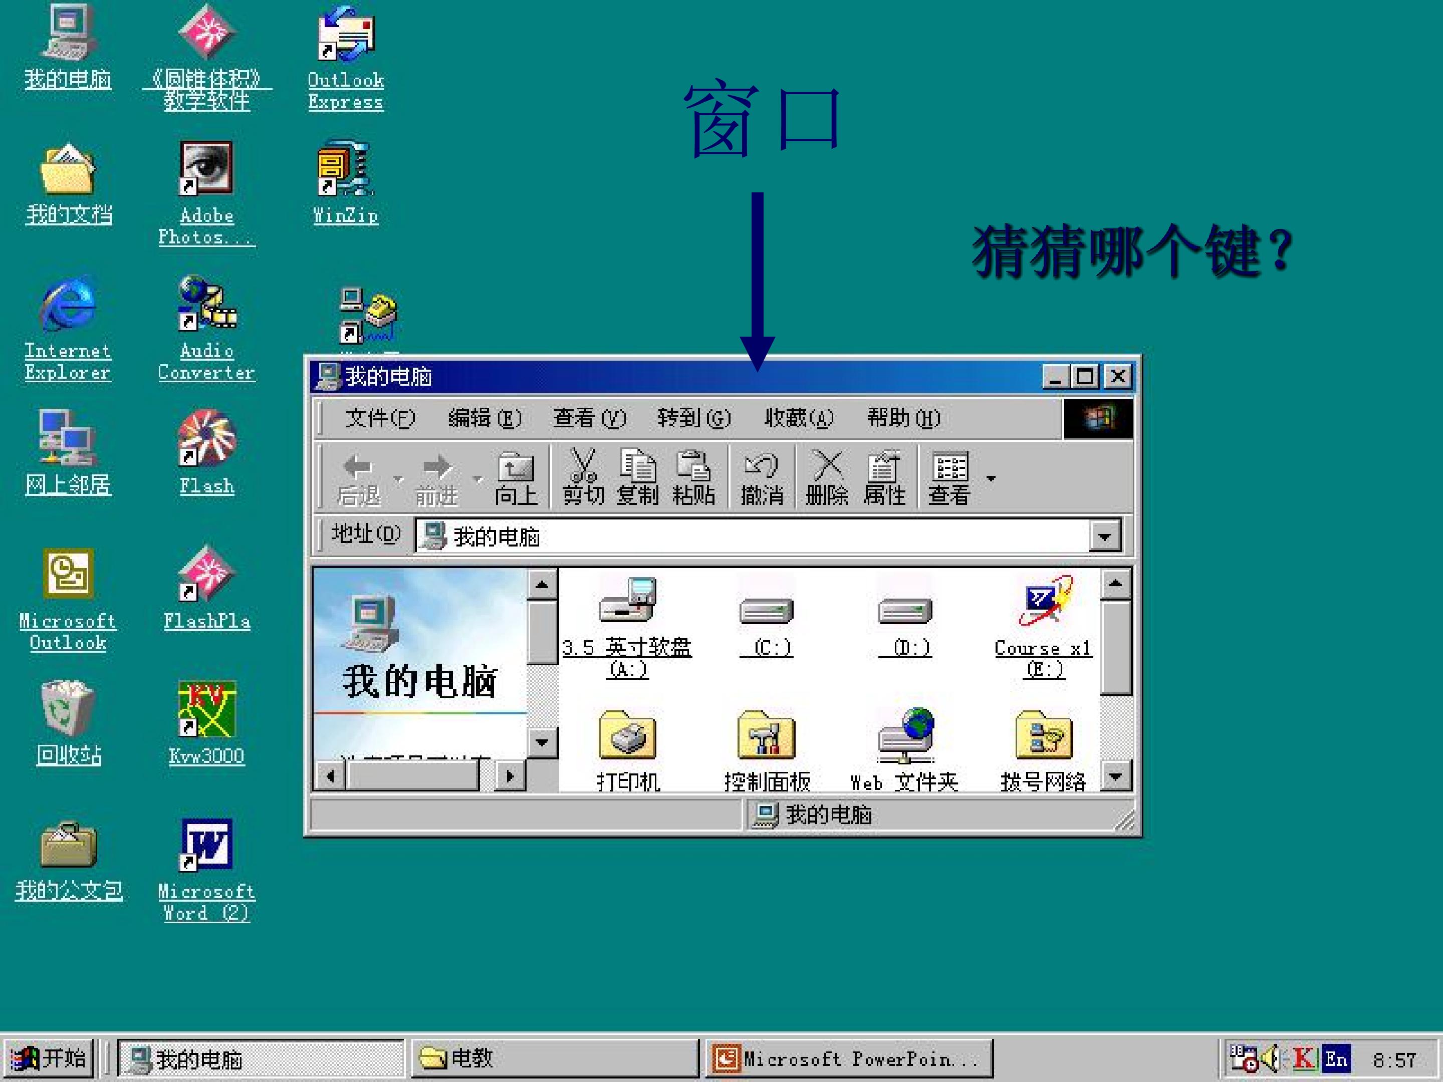Open the Edit (编辑) menu

pos(485,418)
